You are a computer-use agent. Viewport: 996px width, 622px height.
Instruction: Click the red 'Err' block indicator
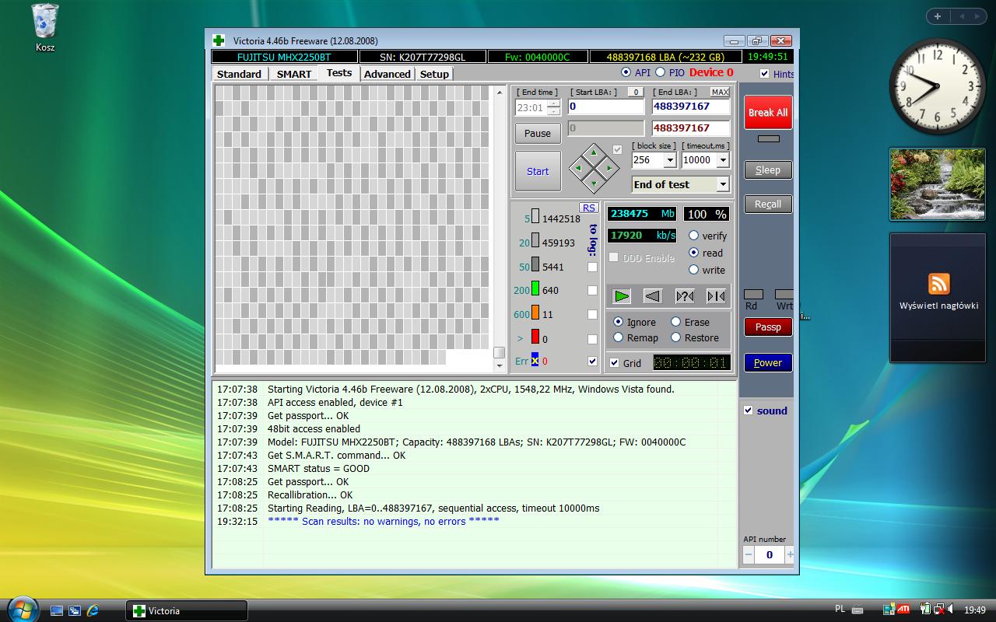535,360
